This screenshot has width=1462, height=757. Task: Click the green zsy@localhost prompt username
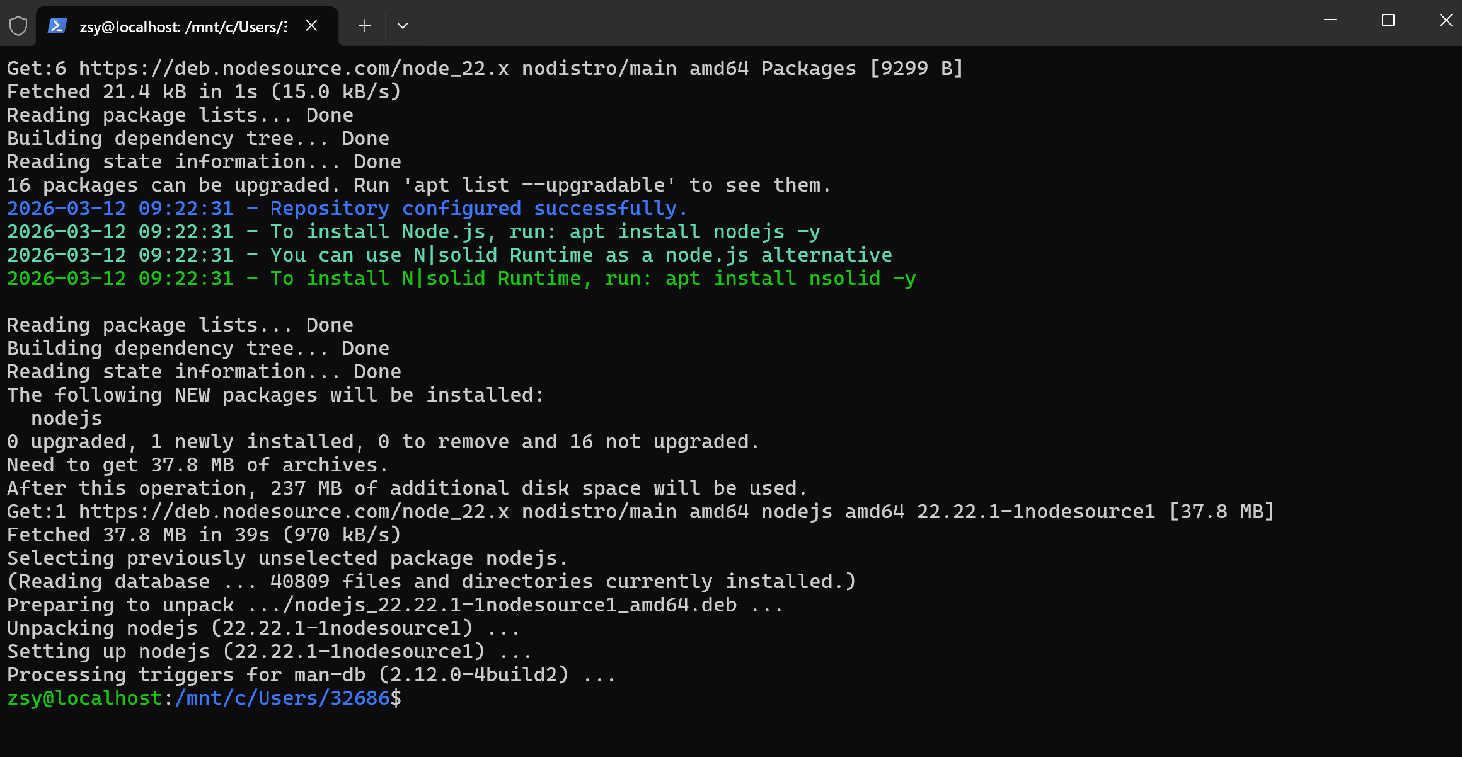85,698
